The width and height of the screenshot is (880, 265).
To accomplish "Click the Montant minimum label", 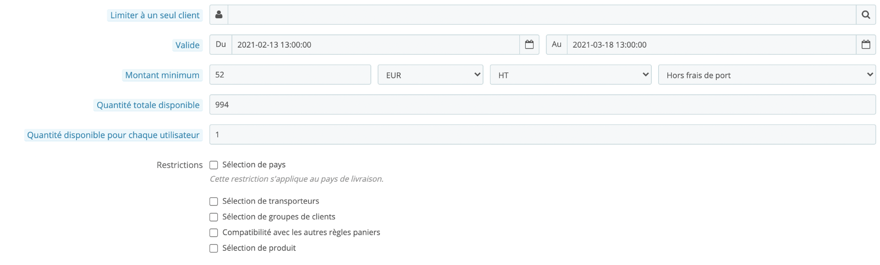I will click(162, 75).
